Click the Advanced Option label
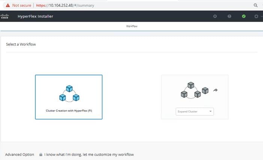 (20, 154)
